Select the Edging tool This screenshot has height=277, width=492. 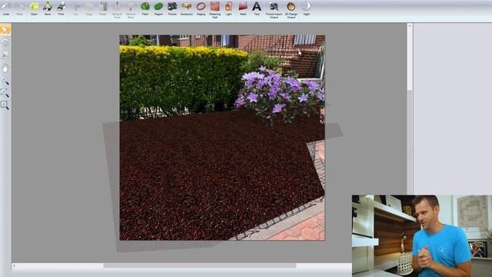201,8
